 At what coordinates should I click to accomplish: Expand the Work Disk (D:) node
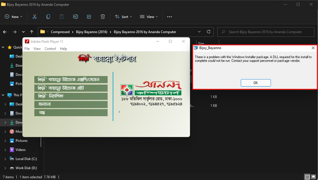click(x=5, y=168)
